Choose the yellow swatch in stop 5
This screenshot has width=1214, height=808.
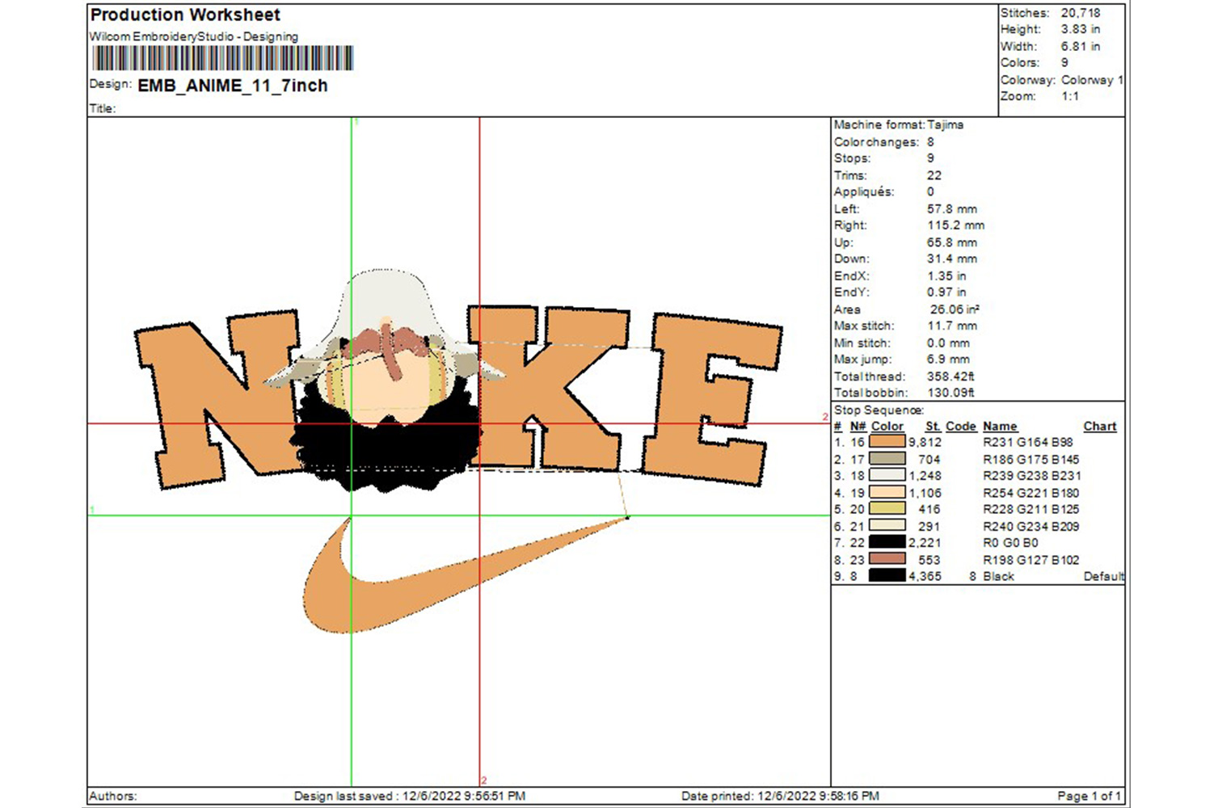click(887, 509)
